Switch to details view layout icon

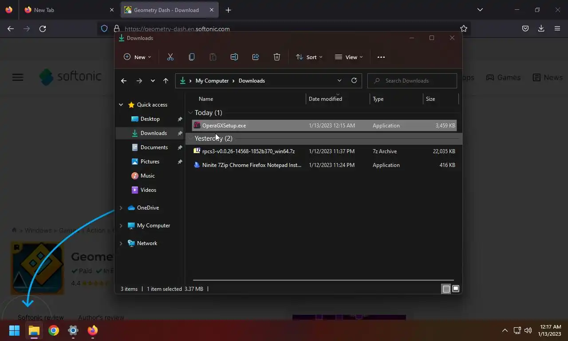(x=446, y=289)
